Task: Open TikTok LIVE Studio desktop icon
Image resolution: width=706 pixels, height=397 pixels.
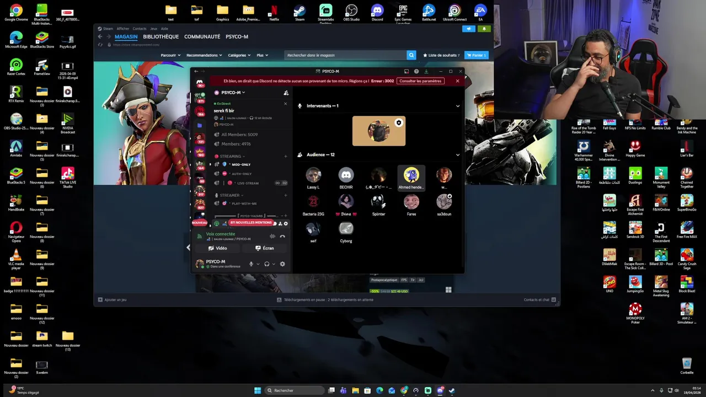Action: pos(68,178)
